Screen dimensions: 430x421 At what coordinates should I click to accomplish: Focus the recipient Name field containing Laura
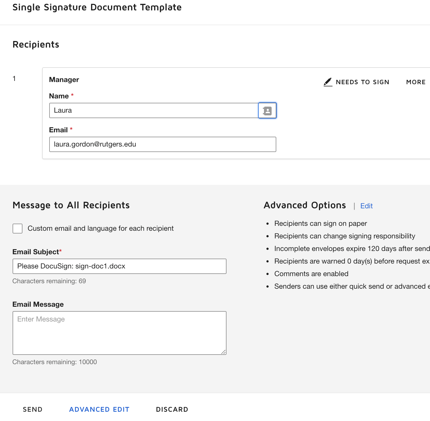tap(154, 110)
